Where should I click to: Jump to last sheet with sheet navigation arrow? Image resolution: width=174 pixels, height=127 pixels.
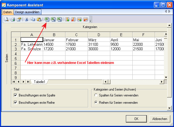point(28,82)
